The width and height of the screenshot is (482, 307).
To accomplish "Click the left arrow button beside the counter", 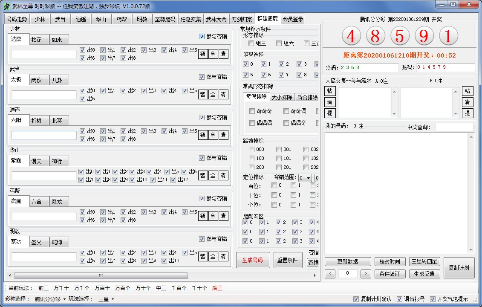I will click(330, 274).
